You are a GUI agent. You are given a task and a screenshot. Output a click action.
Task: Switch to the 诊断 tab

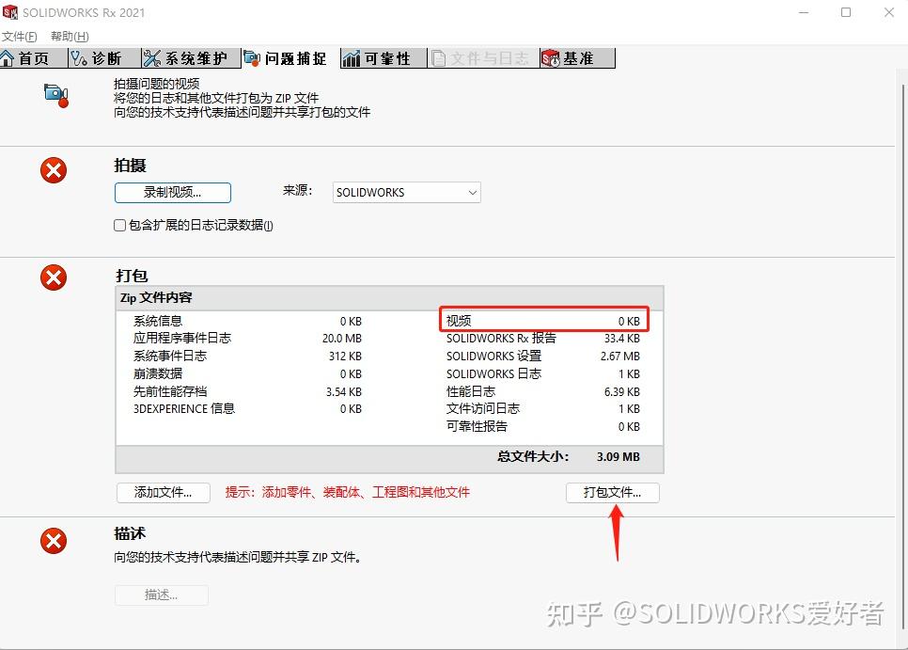104,58
